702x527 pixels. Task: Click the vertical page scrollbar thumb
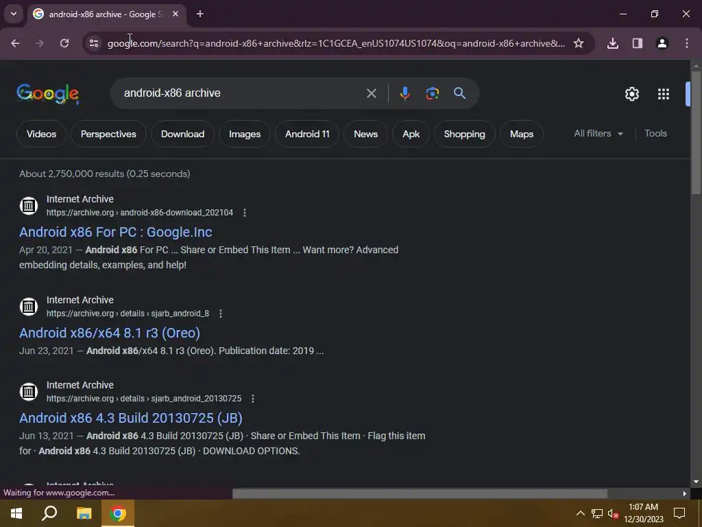click(696, 132)
